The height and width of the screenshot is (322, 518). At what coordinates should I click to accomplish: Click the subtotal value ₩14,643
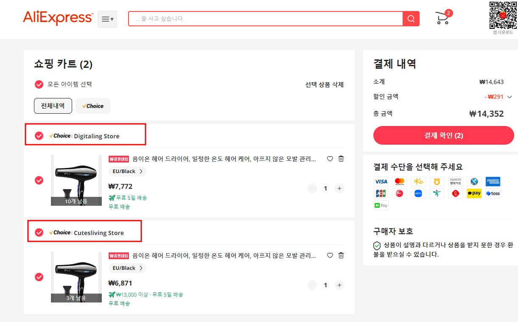[492, 82]
